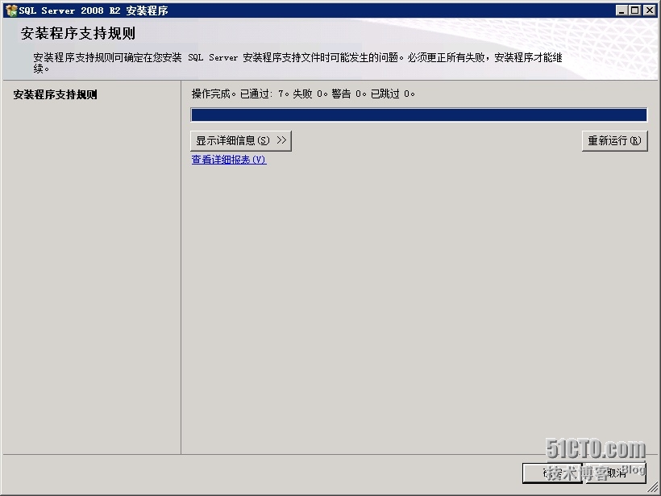661x496 pixels.
Task: Click the resize grip at window corner
Action: click(652, 487)
